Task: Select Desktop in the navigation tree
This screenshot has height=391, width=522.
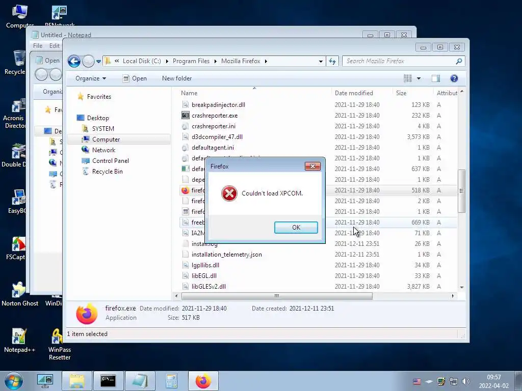Action: (x=98, y=118)
